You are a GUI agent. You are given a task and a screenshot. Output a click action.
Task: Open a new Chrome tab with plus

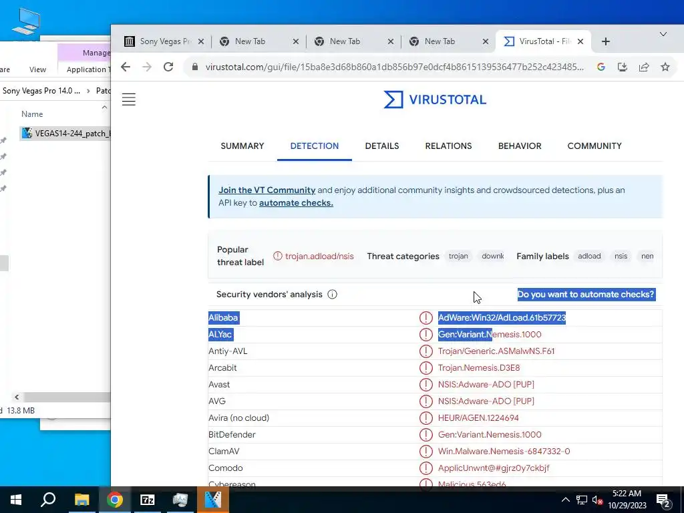point(605,41)
